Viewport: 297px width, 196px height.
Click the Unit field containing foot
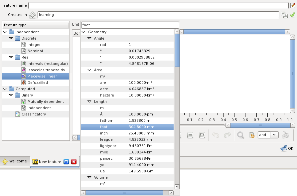click(130, 25)
